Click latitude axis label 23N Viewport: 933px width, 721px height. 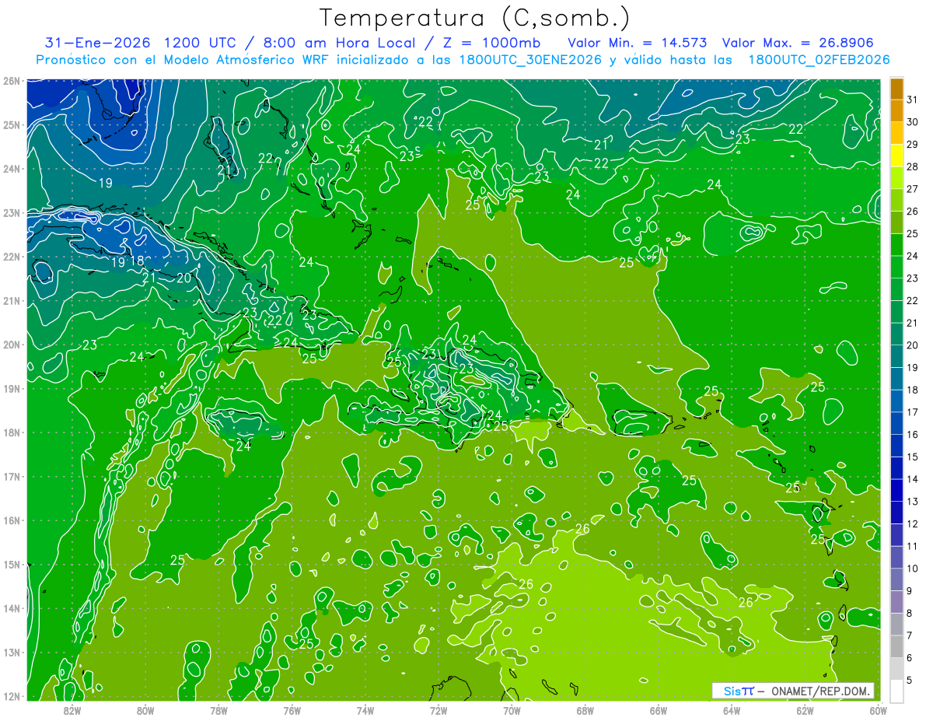(11, 212)
